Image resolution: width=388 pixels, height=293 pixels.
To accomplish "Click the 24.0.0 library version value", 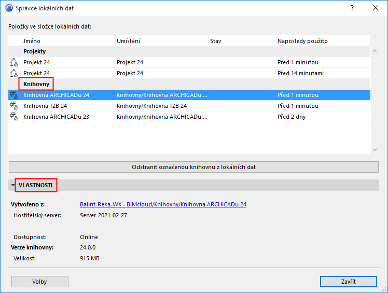I will coord(88,247).
